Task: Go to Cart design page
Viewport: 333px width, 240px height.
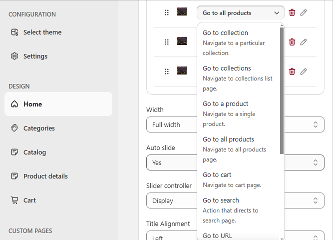Action: coord(58,200)
